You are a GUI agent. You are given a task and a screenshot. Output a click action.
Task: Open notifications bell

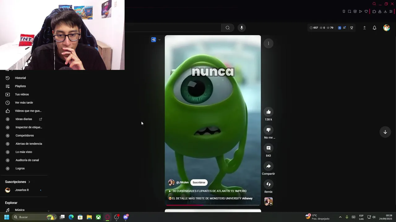[x=374, y=28]
